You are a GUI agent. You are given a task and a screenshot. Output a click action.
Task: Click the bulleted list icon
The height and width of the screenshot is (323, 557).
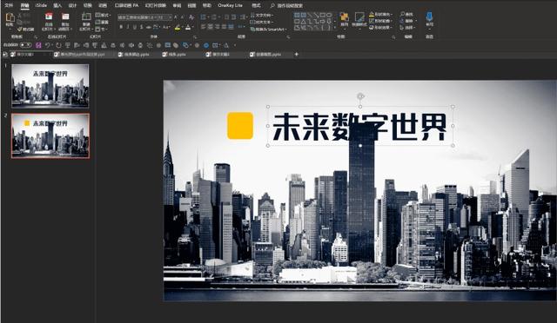coord(204,17)
